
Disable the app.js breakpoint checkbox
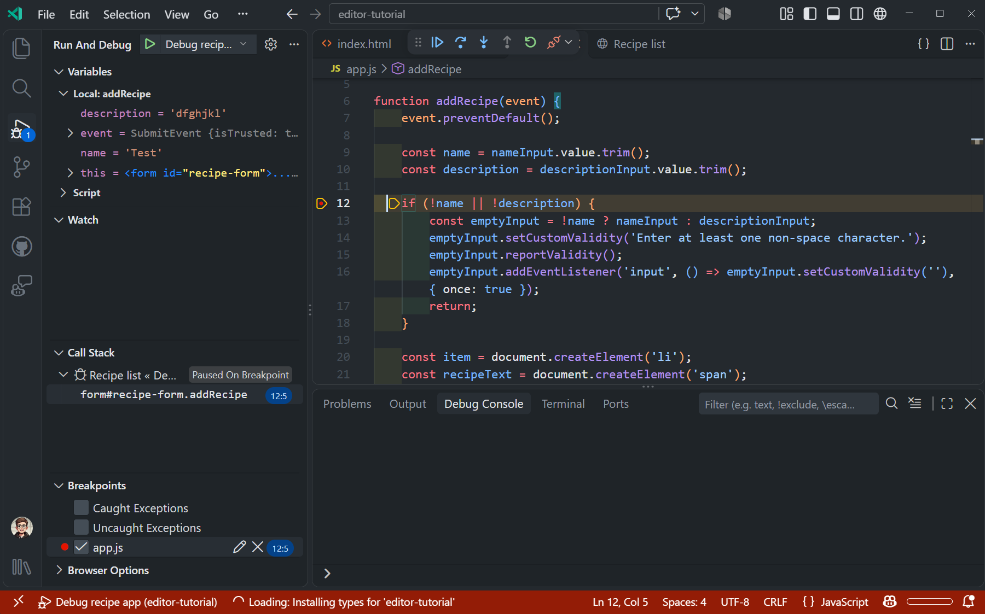pos(81,547)
